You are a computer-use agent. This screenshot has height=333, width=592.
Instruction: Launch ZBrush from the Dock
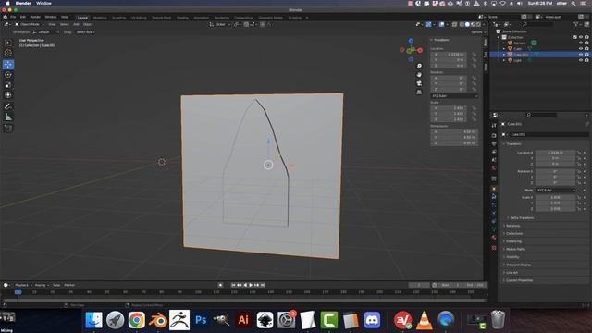(x=179, y=320)
